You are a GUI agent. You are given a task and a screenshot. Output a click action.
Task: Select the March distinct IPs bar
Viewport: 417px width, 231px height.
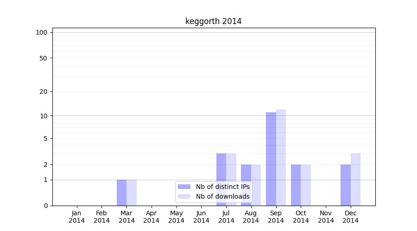click(121, 193)
